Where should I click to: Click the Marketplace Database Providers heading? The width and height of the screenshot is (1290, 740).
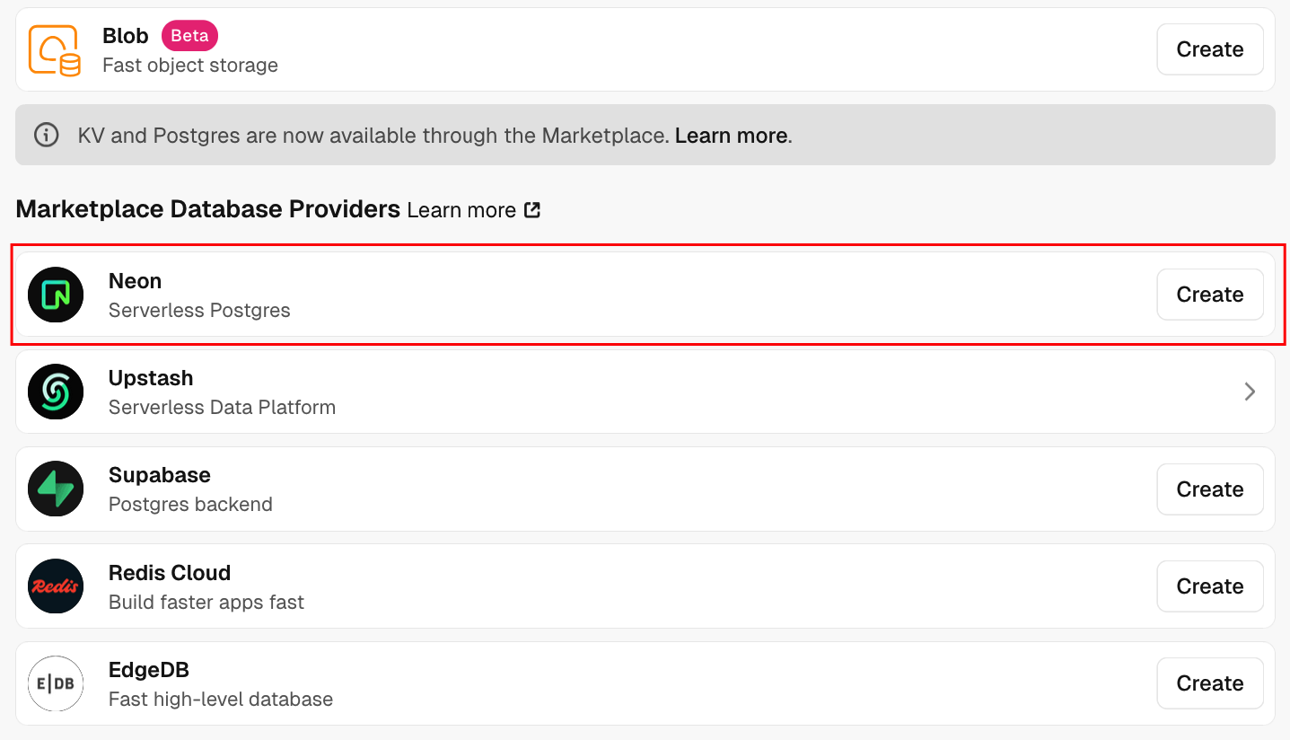(207, 209)
